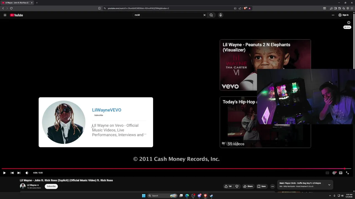Sign in to YouTube
The width and height of the screenshot is (355, 199).
pos(343,15)
